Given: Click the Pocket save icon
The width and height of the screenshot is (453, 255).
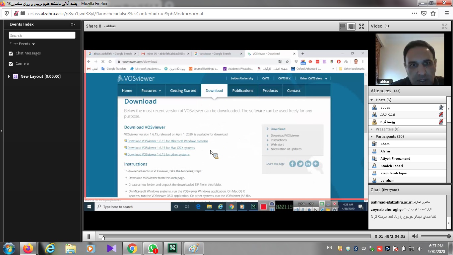Looking at the screenshot, I should pyautogui.click(x=424, y=14).
